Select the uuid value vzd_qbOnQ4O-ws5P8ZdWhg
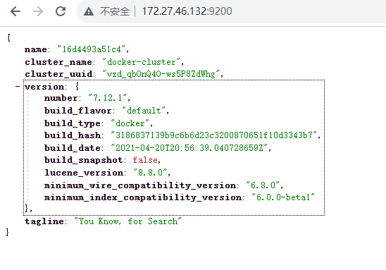The image size is (386, 270). click(161, 74)
